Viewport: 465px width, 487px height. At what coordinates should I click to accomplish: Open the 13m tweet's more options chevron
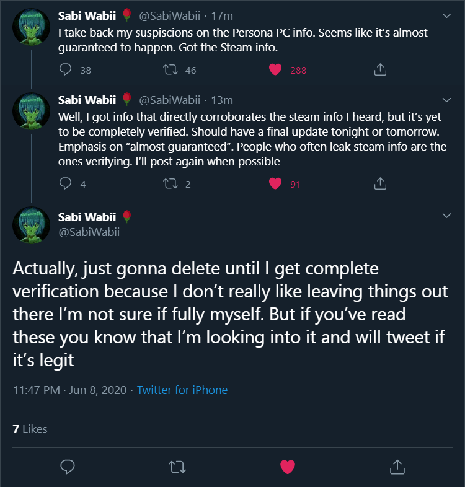447,99
